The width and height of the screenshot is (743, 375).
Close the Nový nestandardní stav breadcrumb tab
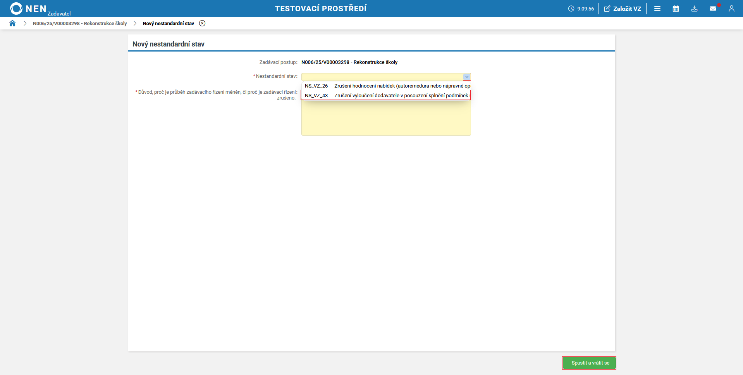tap(202, 23)
